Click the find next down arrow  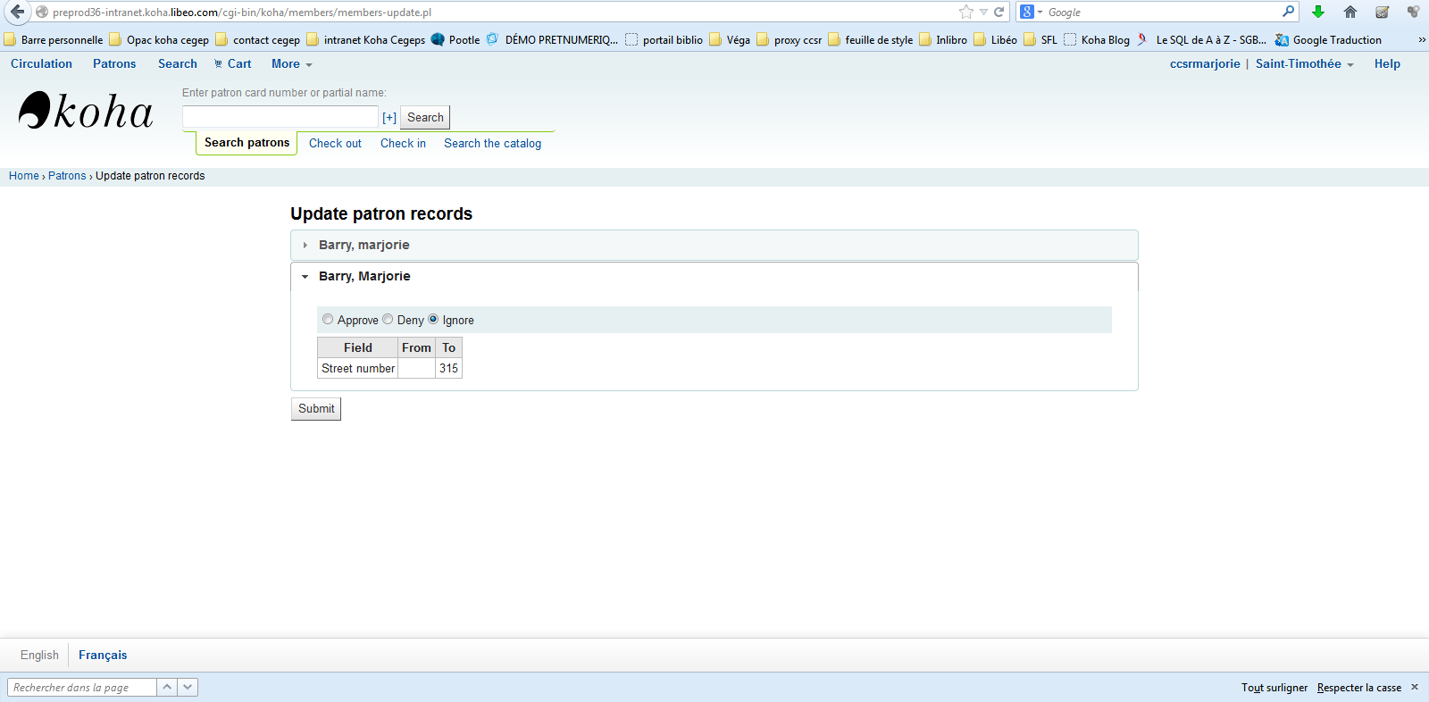[x=188, y=687]
